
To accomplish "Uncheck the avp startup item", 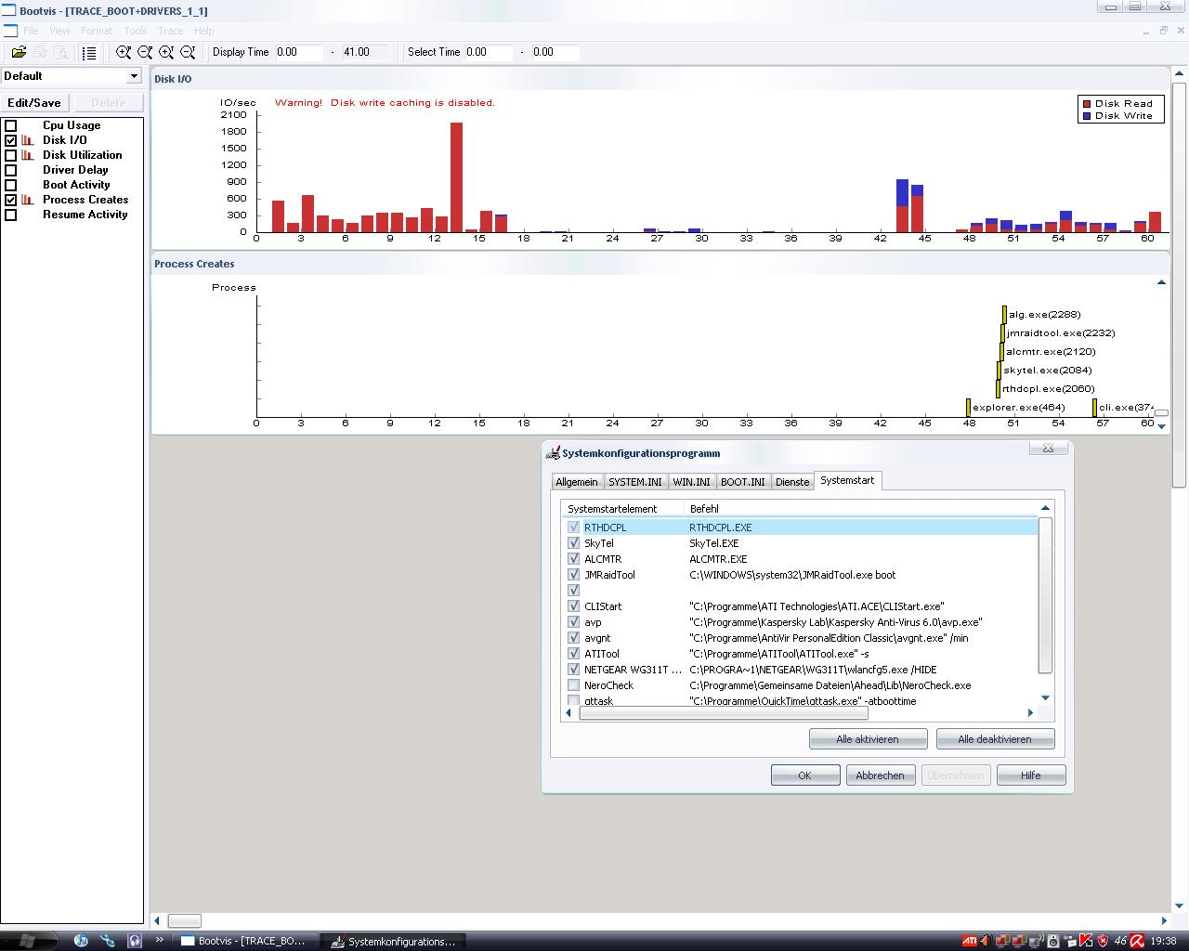I will point(573,621).
